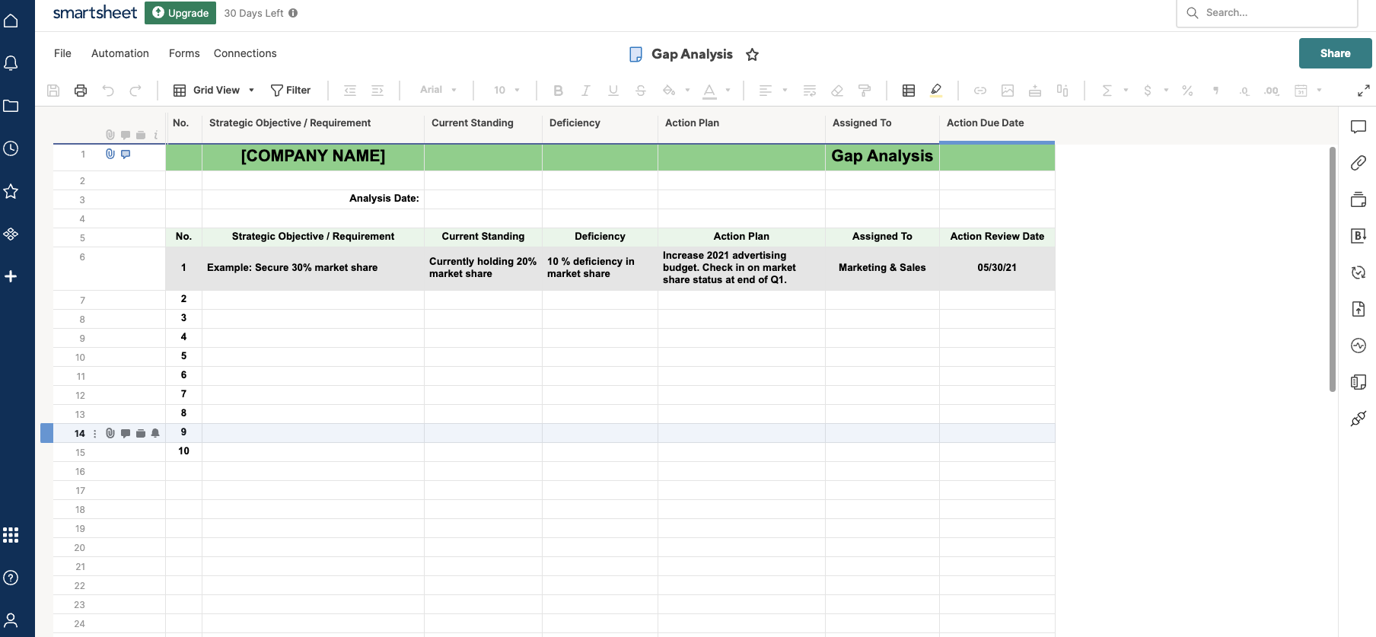Screen dimensions: 1376x637
Task: Toggle highlight changes pen icon
Action: (936, 91)
